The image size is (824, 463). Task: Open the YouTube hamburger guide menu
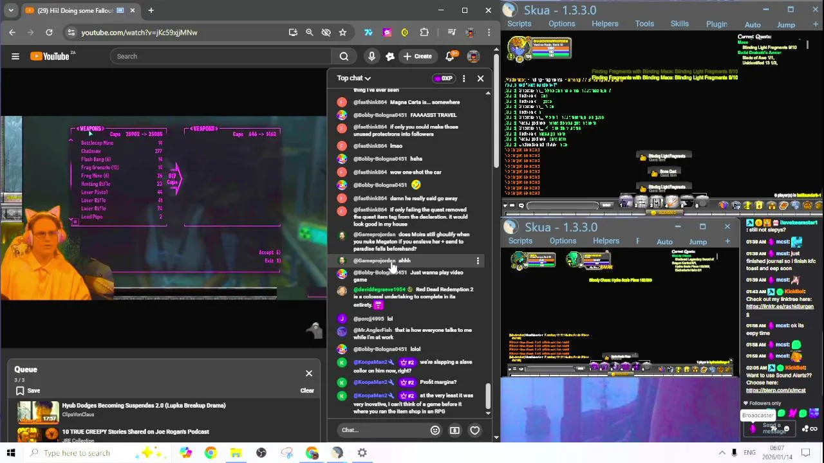15,57
